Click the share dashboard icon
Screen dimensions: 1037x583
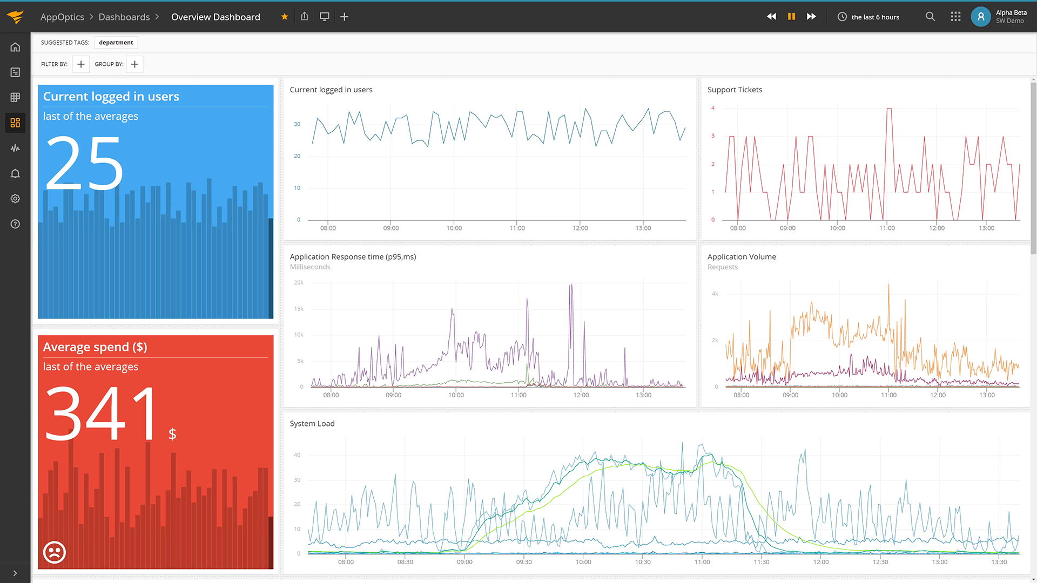tap(305, 17)
